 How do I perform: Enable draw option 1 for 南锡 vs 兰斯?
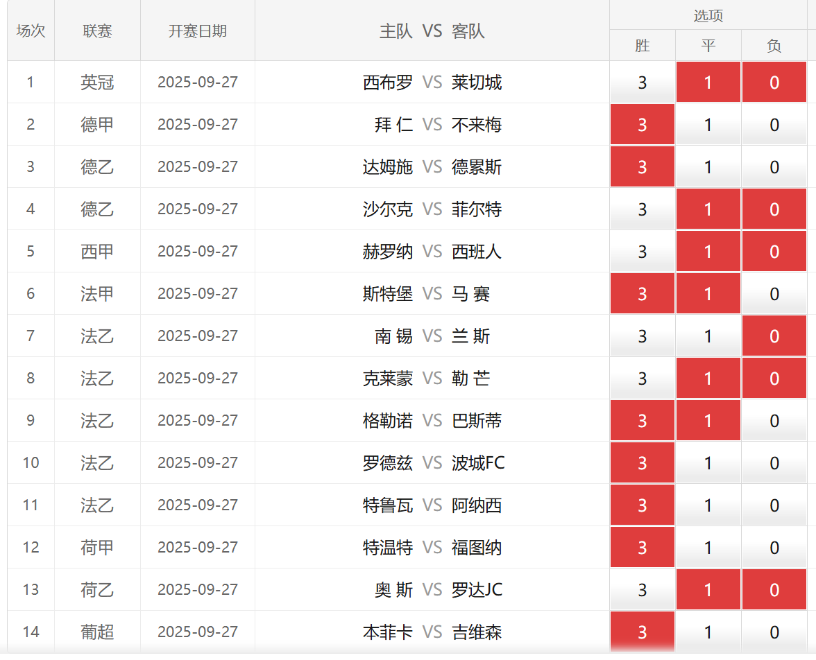(708, 336)
